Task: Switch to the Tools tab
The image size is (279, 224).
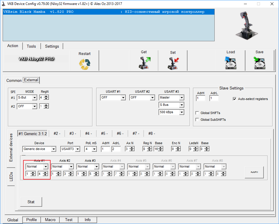Action: click(x=31, y=46)
